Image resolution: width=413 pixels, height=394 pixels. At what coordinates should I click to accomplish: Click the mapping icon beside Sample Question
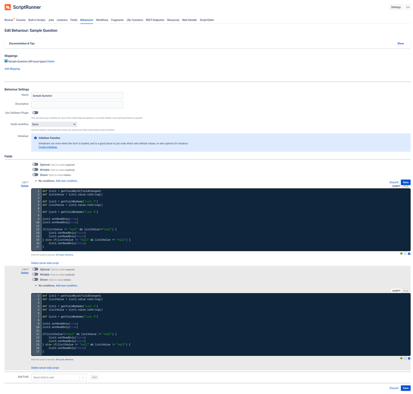[x=6, y=61]
